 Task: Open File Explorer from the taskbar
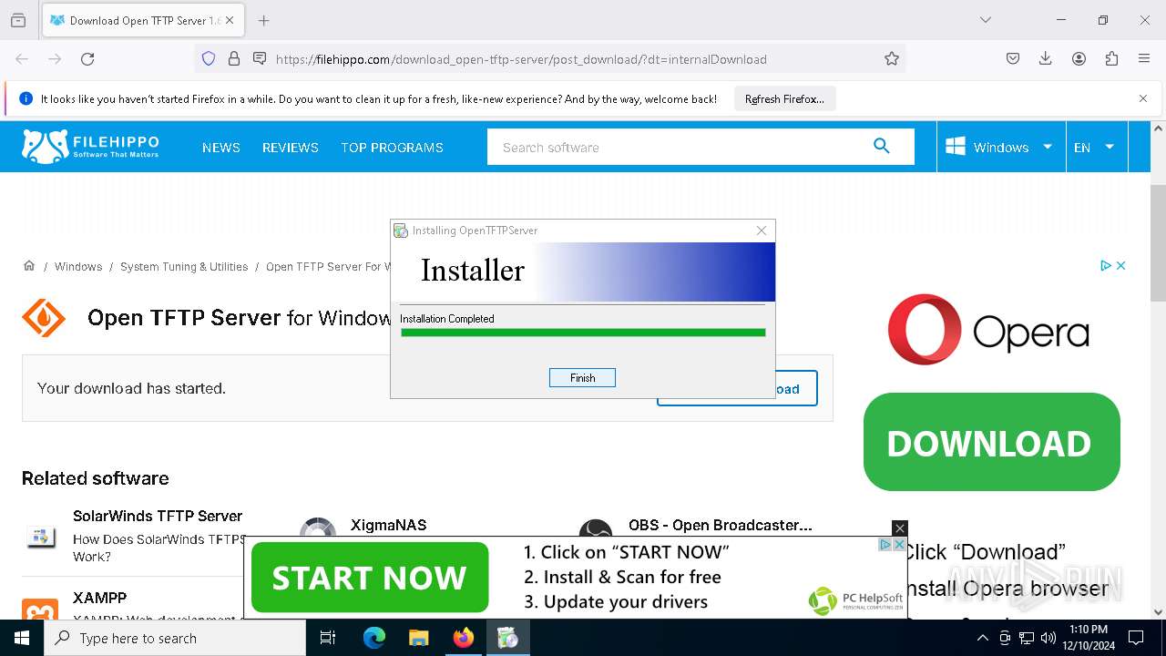418,638
